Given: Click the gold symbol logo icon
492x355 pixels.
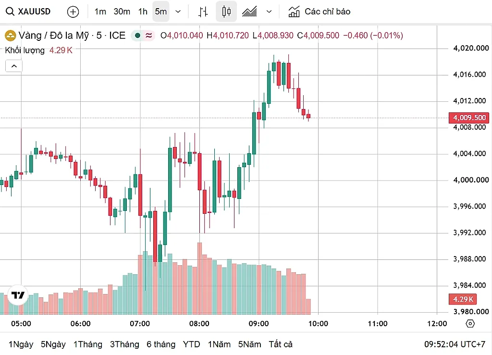Looking at the screenshot, I should point(11,36).
